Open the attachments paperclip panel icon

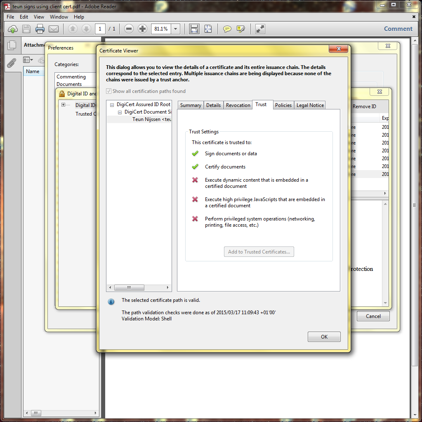[12, 63]
